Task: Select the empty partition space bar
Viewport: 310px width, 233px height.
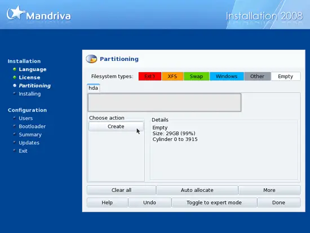Action: pyautogui.click(x=165, y=103)
